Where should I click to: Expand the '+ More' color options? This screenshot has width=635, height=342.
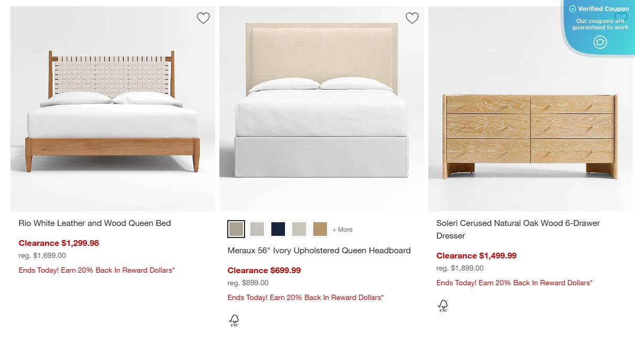(x=342, y=230)
